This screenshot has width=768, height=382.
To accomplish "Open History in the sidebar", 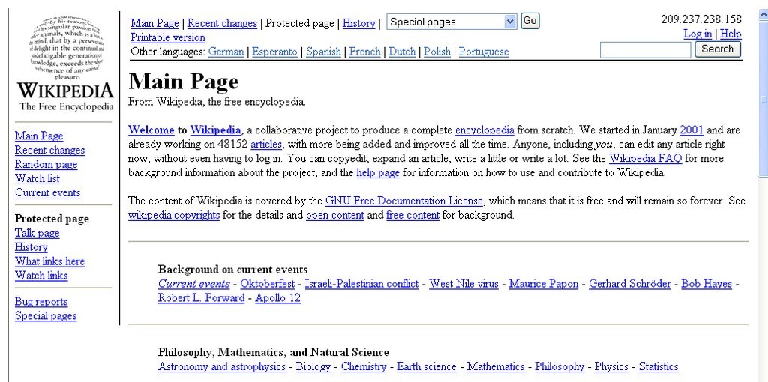I will coord(31,247).
